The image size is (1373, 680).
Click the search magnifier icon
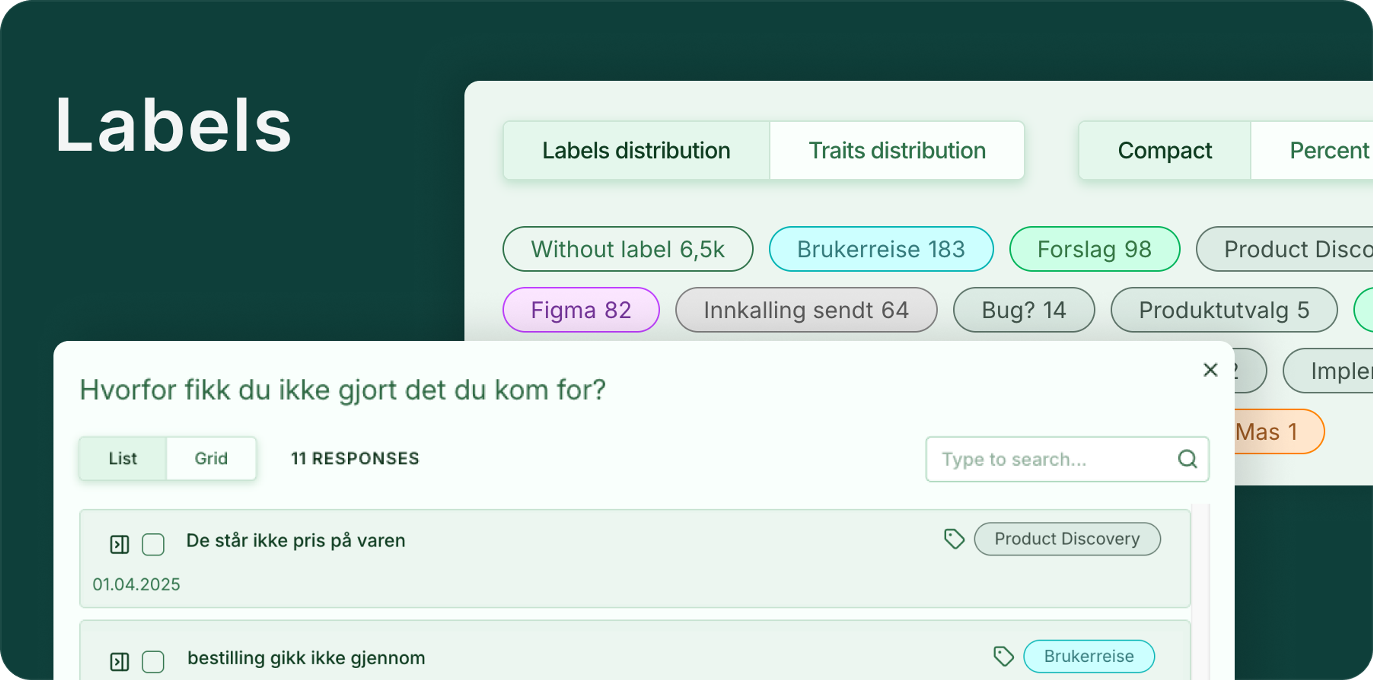pyautogui.click(x=1187, y=459)
